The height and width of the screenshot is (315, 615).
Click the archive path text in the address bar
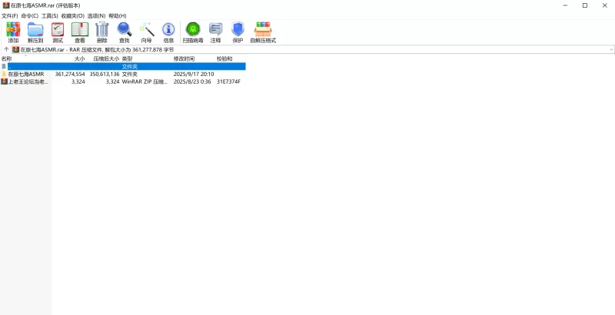point(97,50)
